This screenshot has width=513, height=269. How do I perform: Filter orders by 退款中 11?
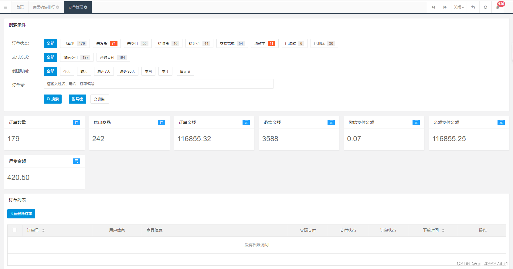(x=265, y=43)
